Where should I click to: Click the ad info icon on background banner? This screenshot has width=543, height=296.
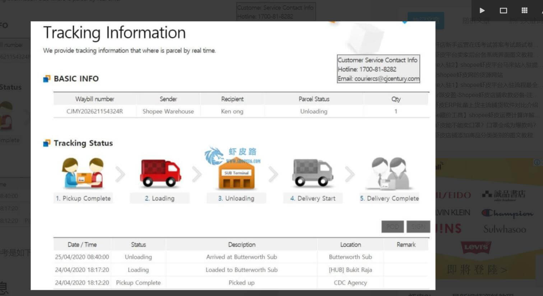tap(537, 162)
